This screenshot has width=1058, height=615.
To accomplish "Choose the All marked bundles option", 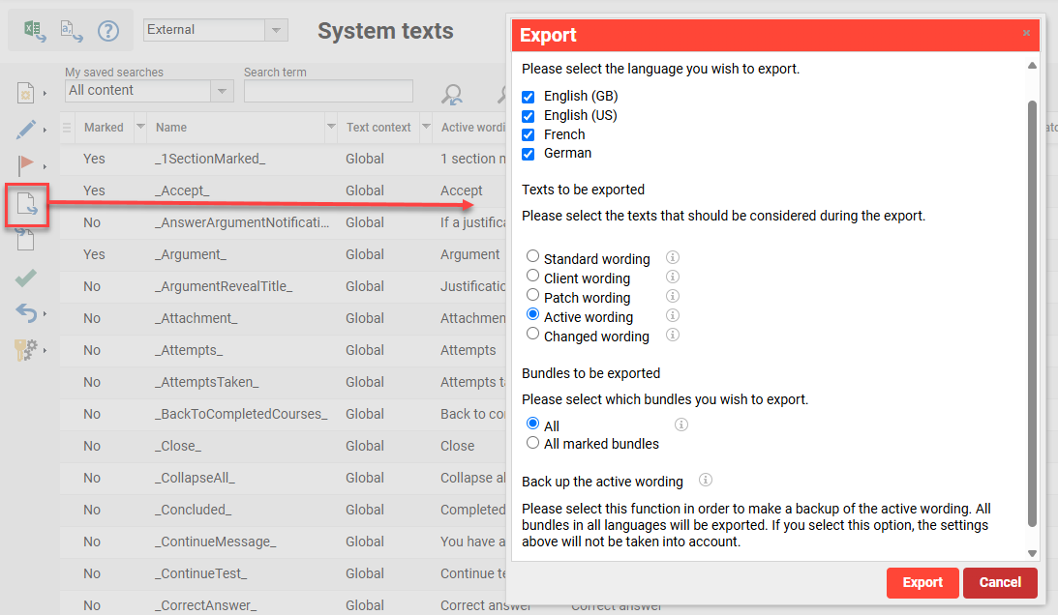I will [532, 443].
